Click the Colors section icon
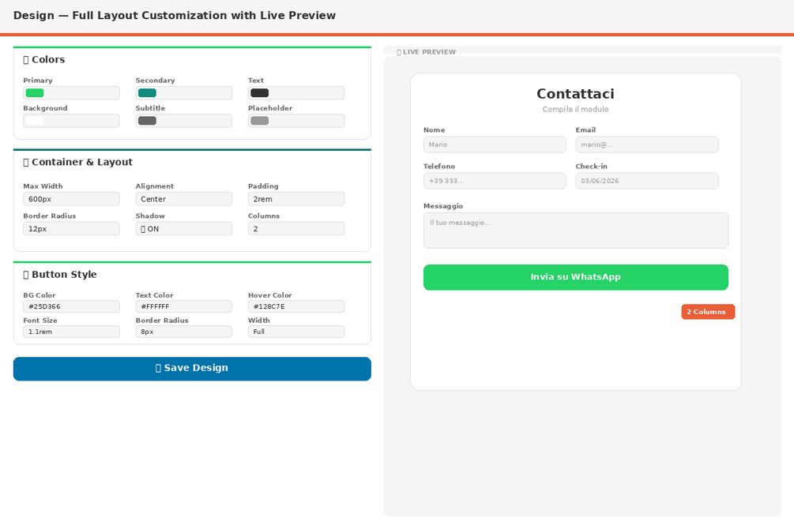The width and height of the screenshot is (794, 529). 26,60
